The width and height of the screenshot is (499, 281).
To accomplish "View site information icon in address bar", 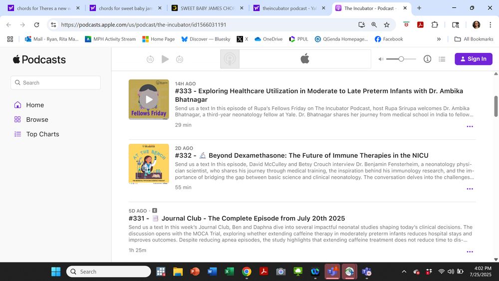I will click(53, 25).
